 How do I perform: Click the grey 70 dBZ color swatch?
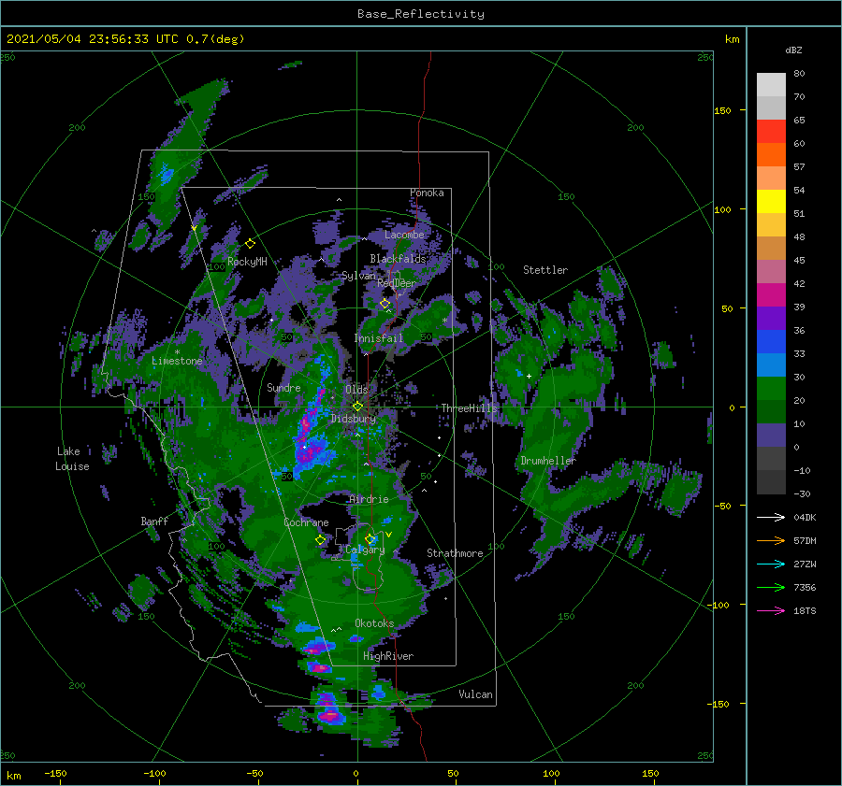coord(771,85)
